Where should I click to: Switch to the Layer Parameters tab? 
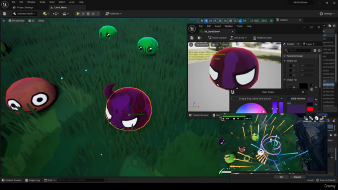(309, 44)
